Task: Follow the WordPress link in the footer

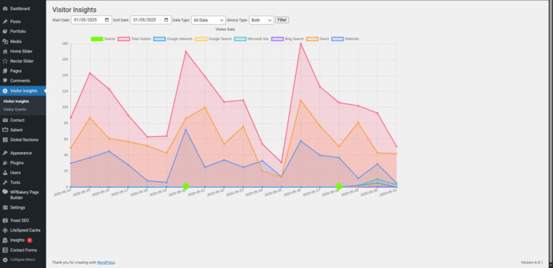Action: click(106, 262)
